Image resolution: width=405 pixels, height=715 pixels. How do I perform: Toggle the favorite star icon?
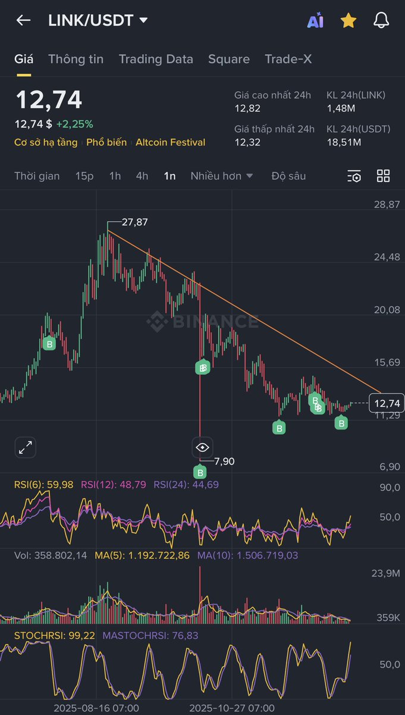[349, 21]
